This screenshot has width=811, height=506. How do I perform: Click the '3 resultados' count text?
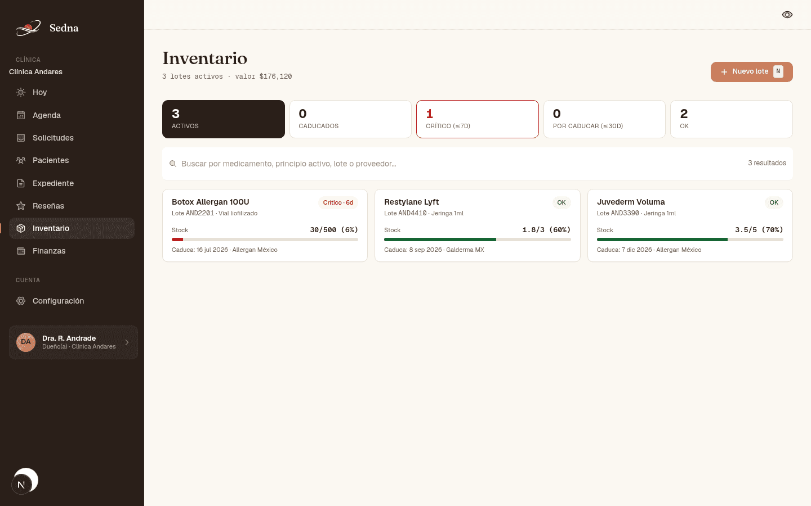767,163
